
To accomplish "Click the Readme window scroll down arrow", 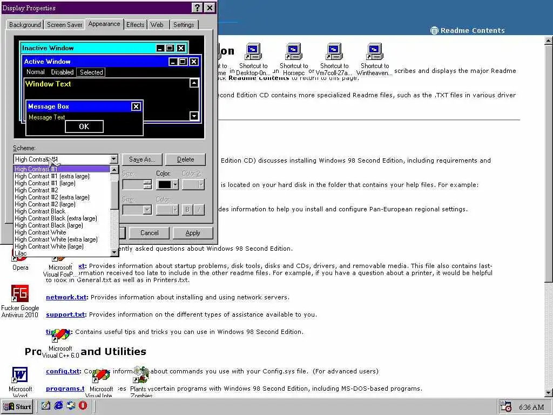I will [549, 393].
